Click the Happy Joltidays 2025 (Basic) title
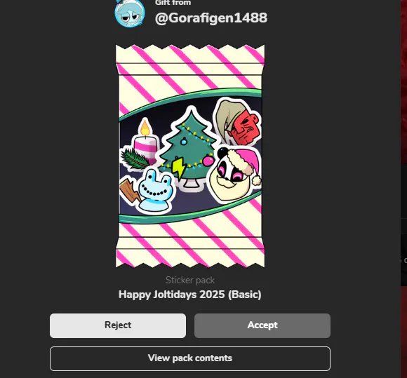This screenshot has width=407, height=378. 190,295
